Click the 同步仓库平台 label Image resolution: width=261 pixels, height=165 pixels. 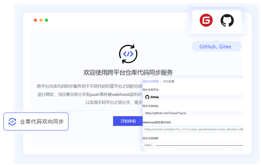(151, 90)
